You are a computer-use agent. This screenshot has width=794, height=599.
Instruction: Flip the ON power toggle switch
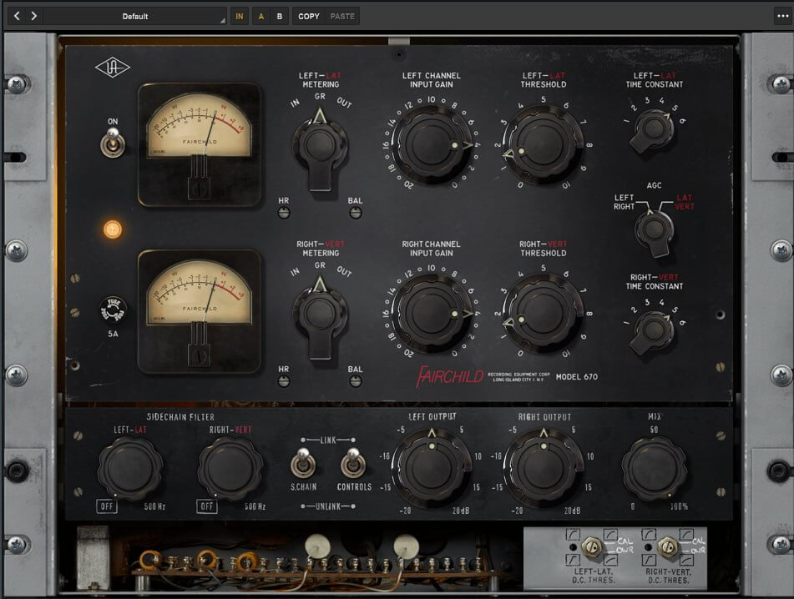[113, 142]
